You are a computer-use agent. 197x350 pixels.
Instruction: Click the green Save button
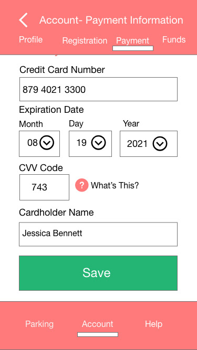98,273
